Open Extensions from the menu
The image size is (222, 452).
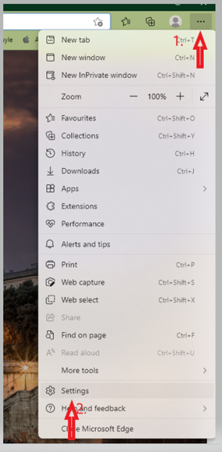[127, 206]
